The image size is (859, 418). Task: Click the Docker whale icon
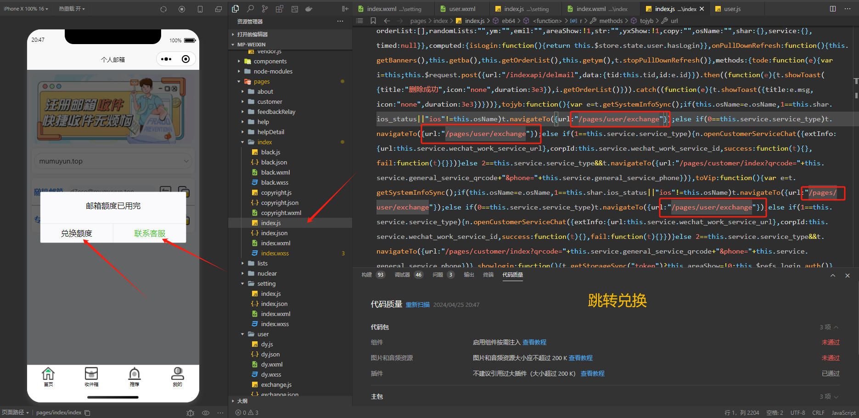(x=309, y=8)
